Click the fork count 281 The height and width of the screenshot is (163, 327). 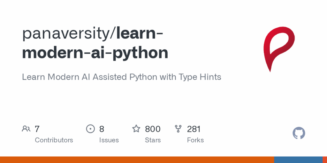[x=194, y=129]
